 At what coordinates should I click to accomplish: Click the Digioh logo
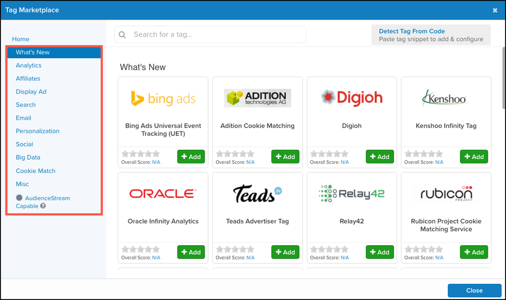[x=352, y=98]
